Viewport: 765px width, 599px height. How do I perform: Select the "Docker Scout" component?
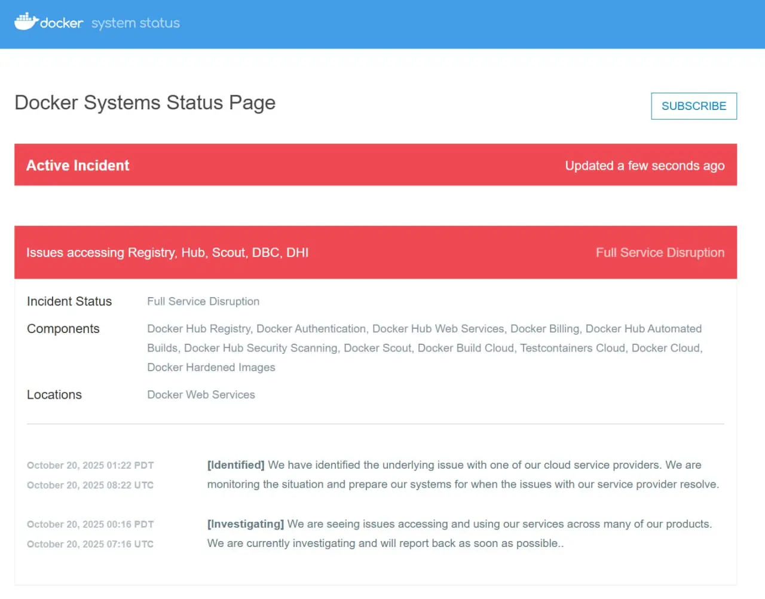tap(377, 348)
